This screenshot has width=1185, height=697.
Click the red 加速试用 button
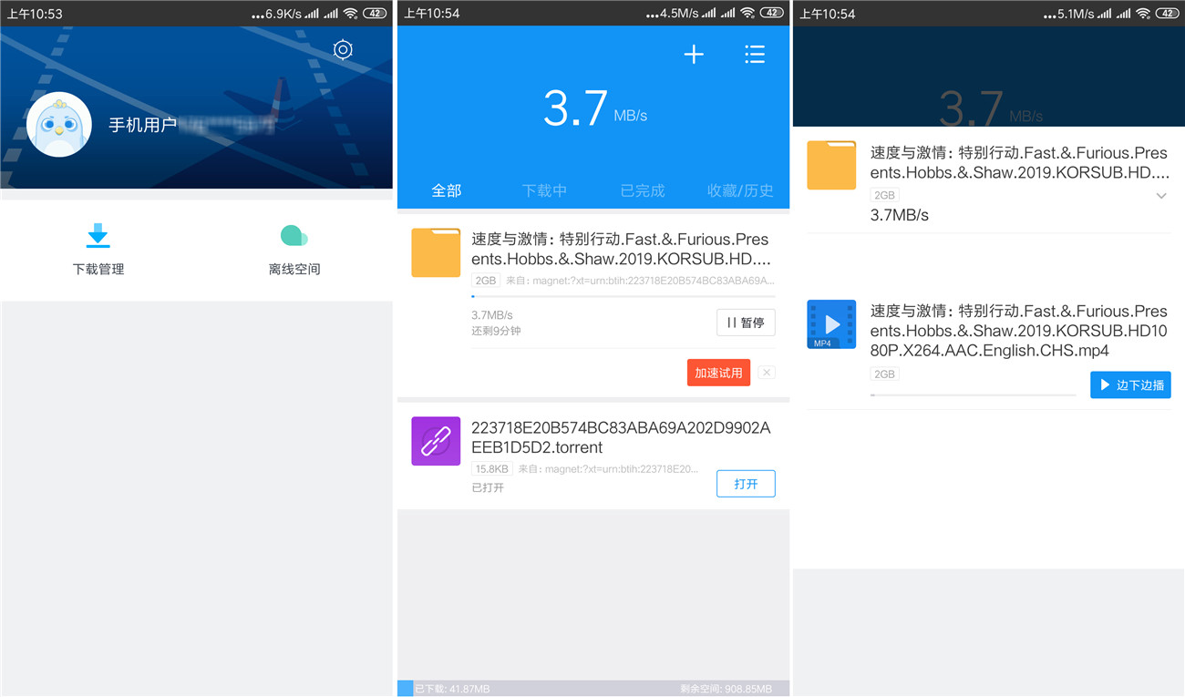(x=718, y=373)
